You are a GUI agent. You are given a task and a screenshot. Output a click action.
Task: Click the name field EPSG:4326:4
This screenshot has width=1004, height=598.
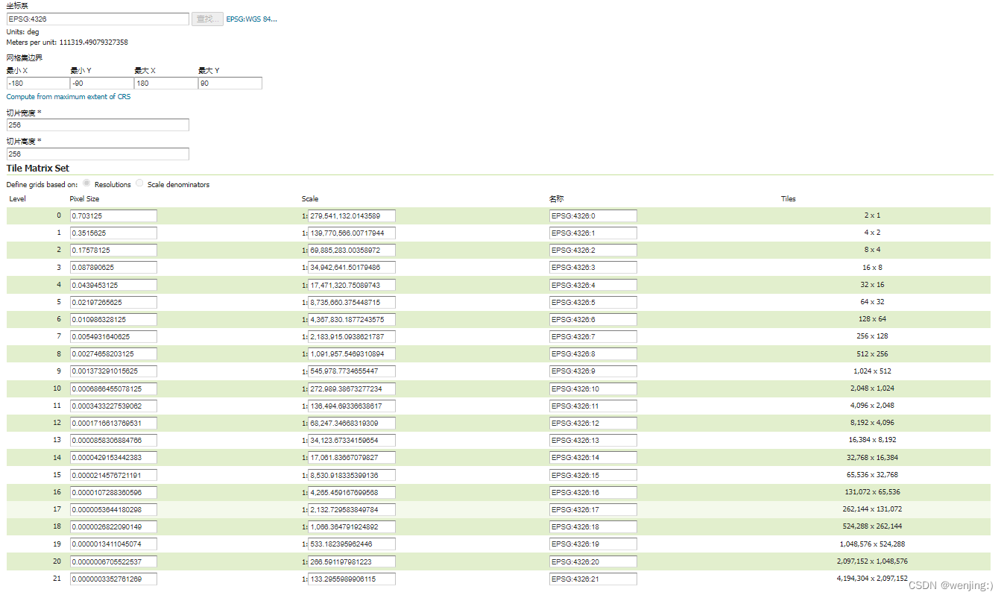click(593, 285)
